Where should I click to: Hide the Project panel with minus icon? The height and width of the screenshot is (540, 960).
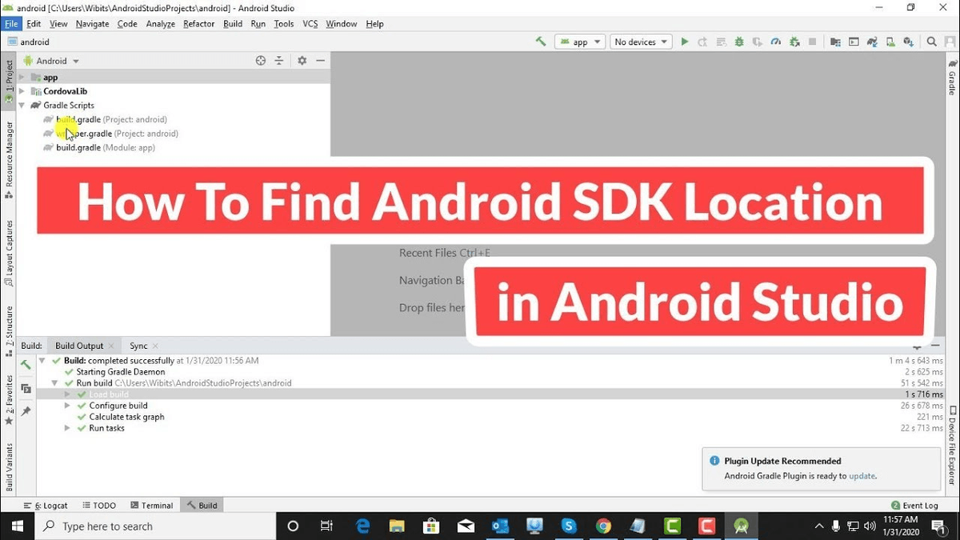pyautogui.click(x=321, y=61)
